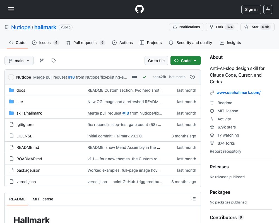Open the Contributors section link
Viewport: 279px width, 223px height.
[227, 217]
